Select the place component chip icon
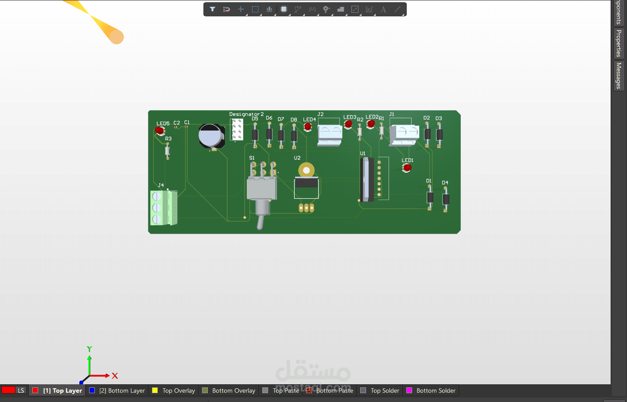This screenshot has height=402, width=627. (284, 9)
